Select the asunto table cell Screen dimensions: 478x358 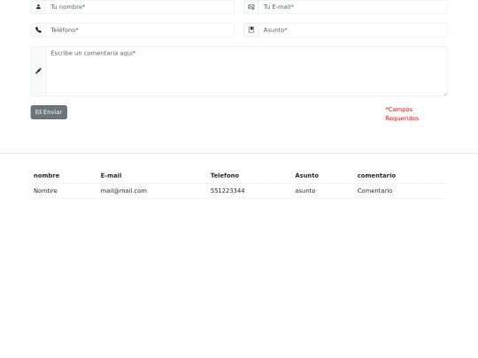pyautogui.click(x=305, y=191)
